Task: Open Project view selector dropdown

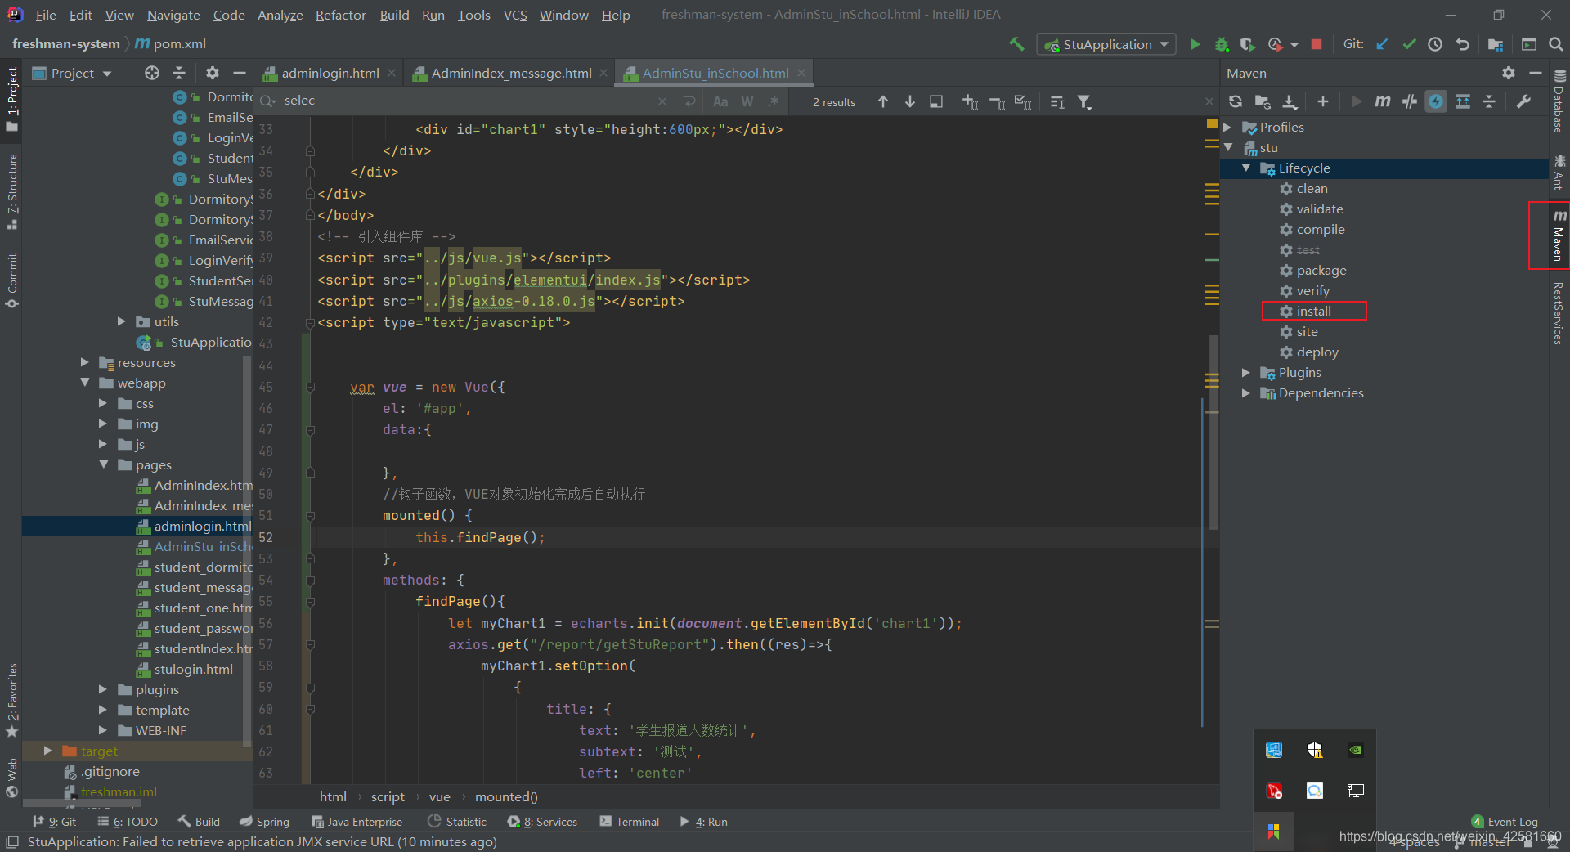Action: pos(72,73)
